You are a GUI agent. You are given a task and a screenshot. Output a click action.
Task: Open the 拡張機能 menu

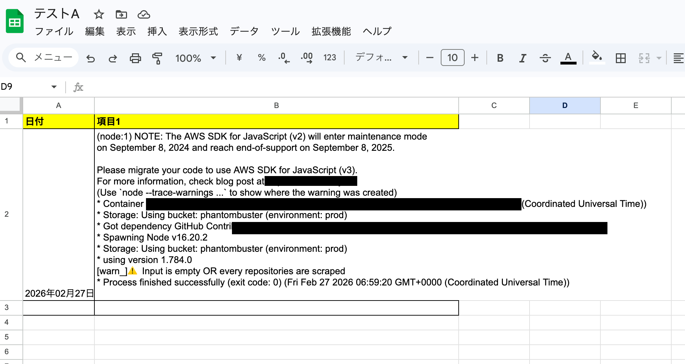tap(331, 31)
